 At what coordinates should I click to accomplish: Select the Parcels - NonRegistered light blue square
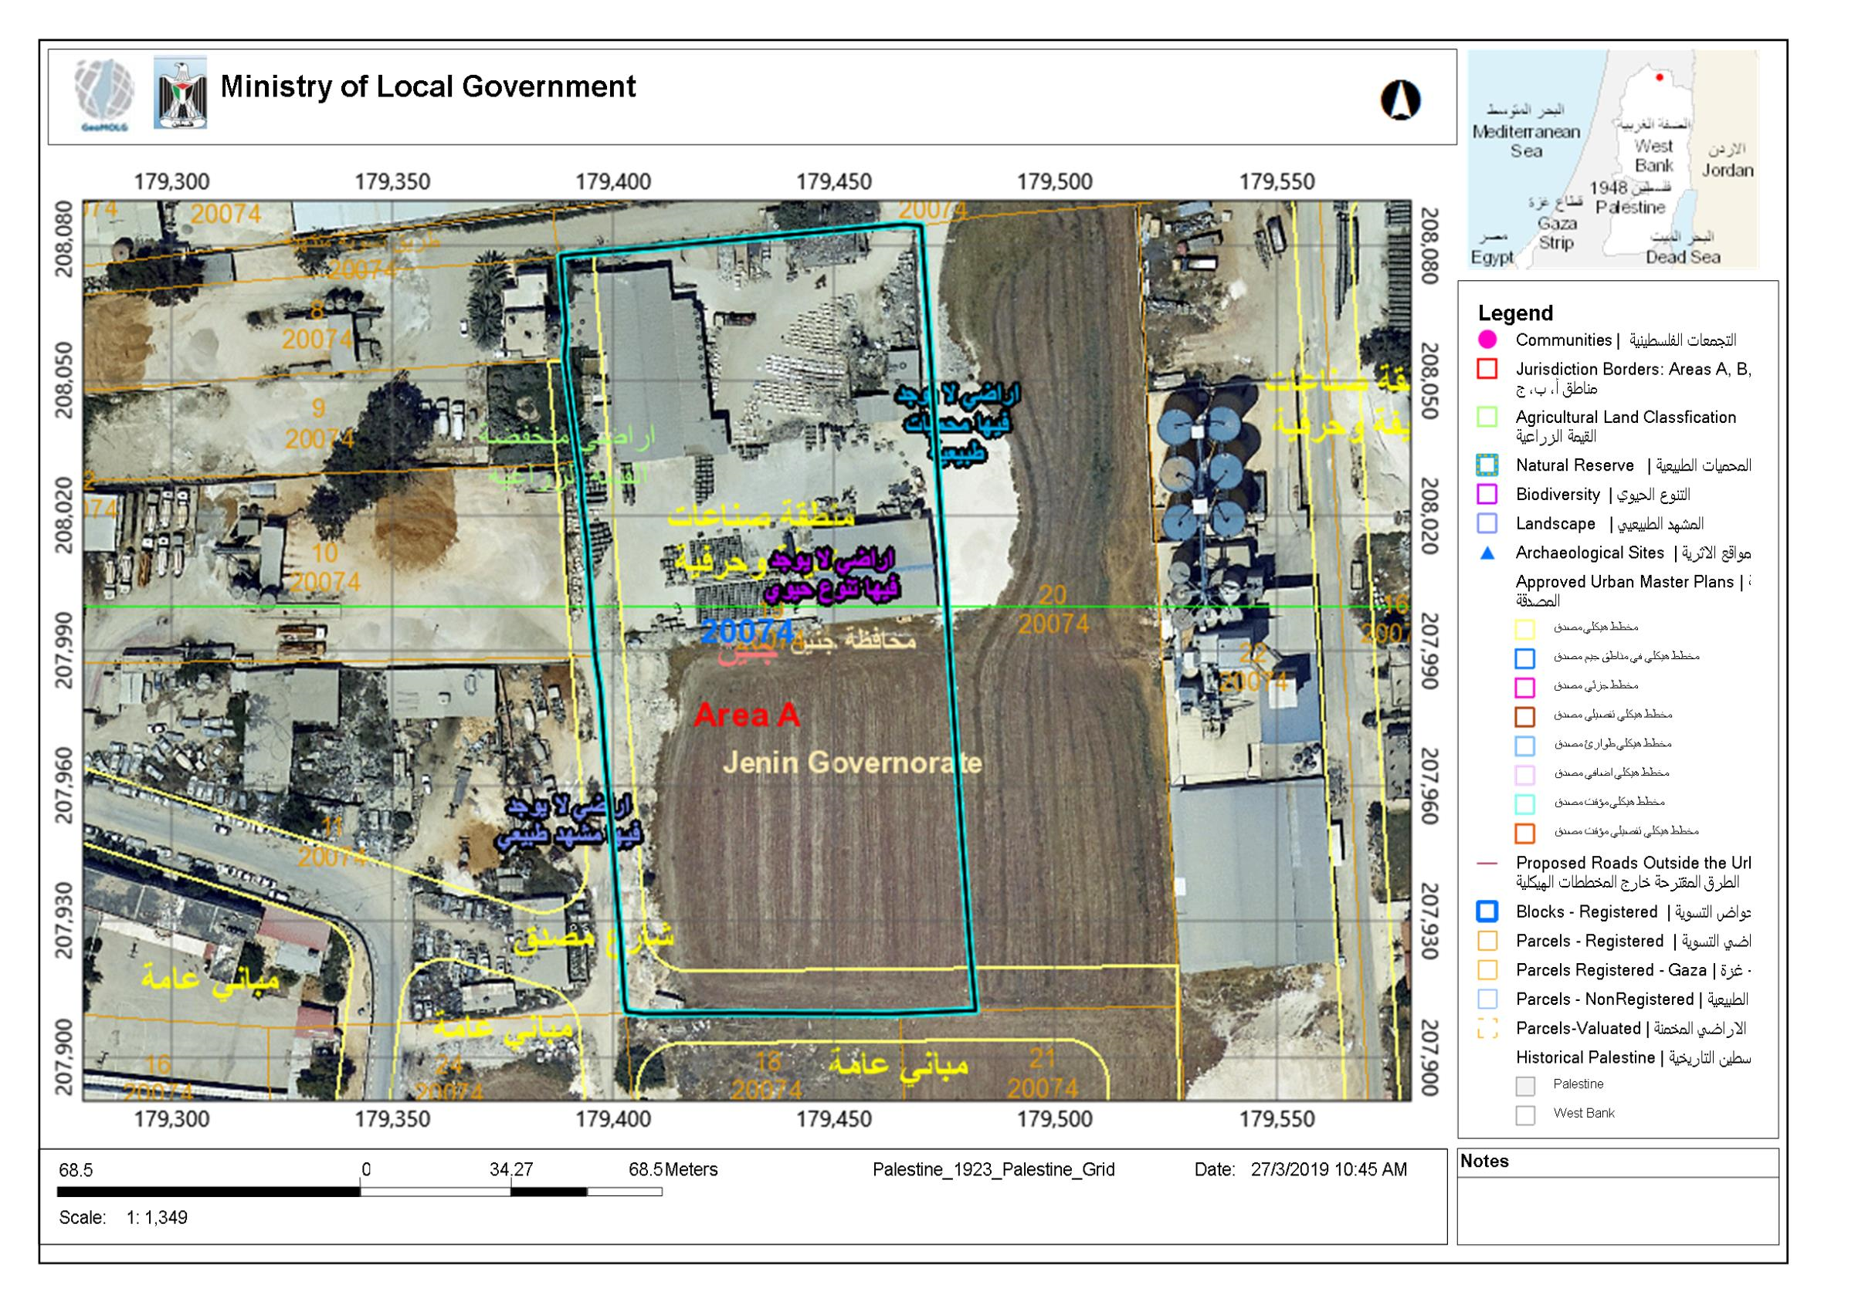click(x=1487, y=999)
